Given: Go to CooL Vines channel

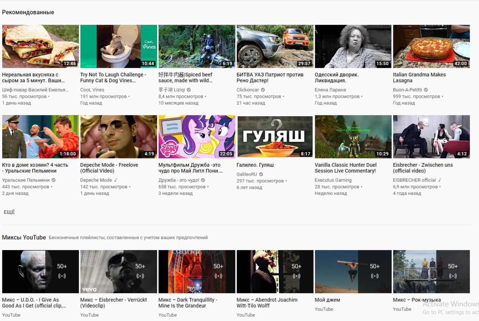Looking at the screenshot, I should coord(92,90).
